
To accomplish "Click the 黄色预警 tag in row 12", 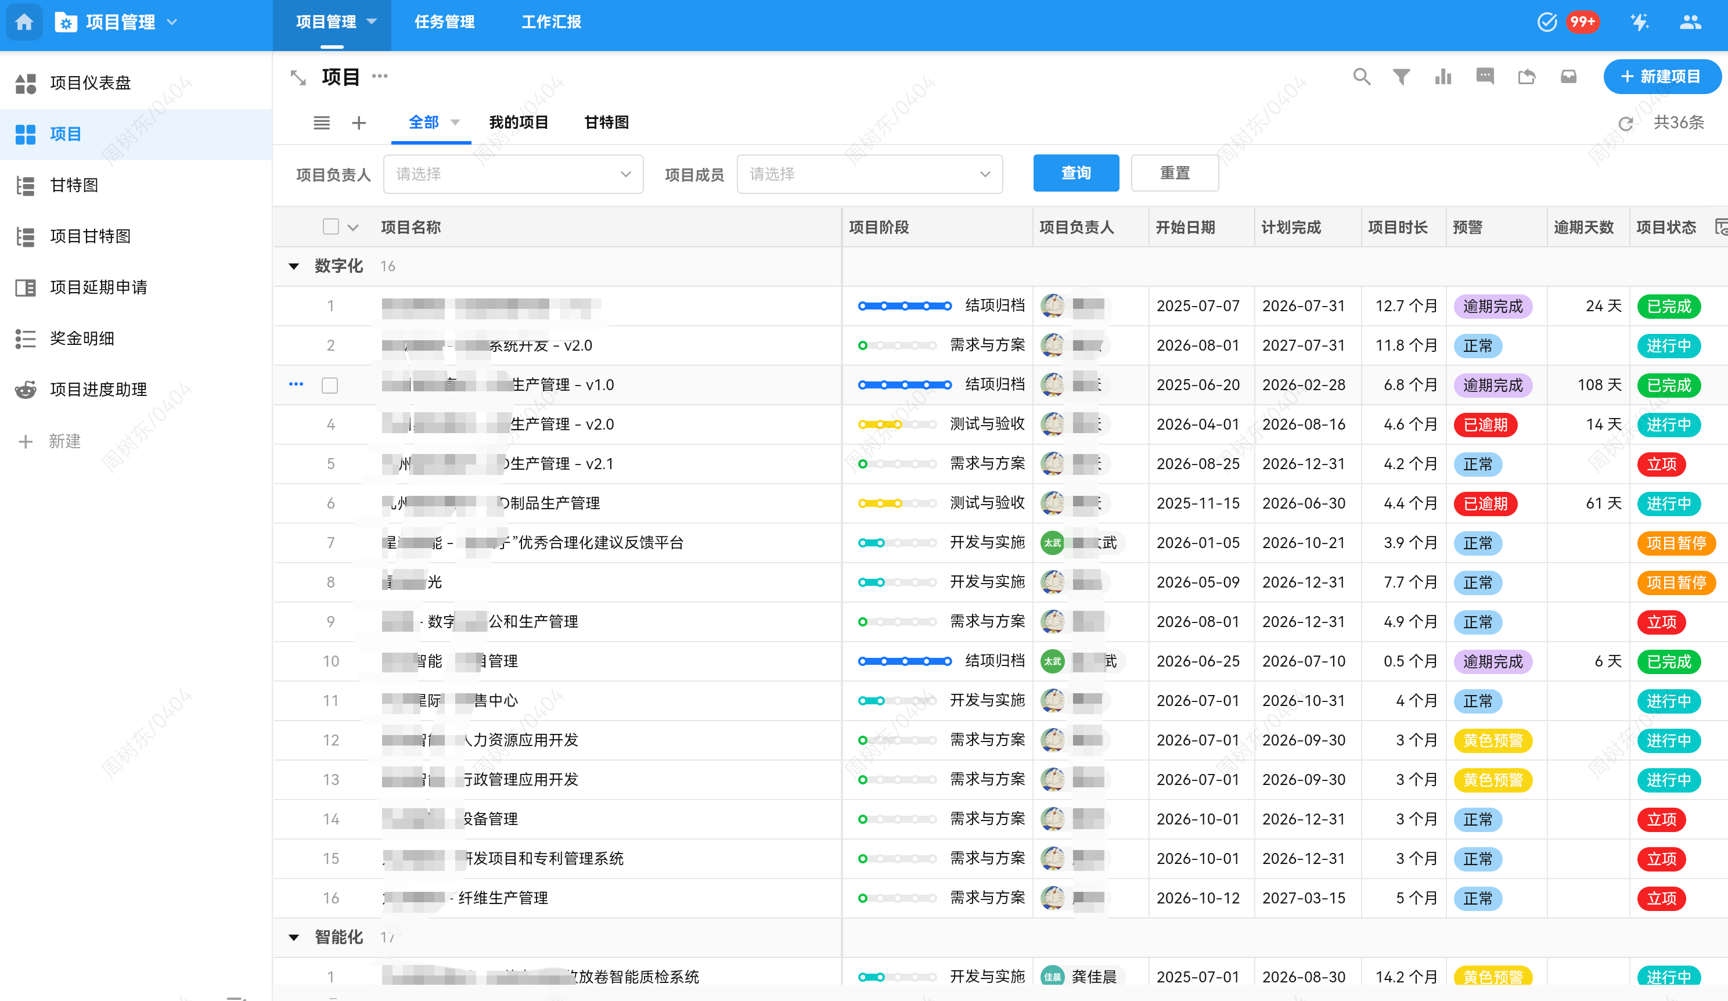I will (1493, 740).
